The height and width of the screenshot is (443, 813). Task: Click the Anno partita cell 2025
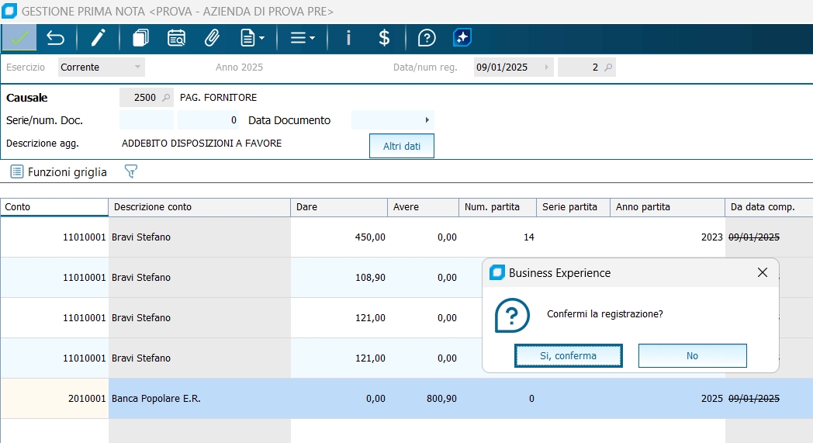point(668,398)
